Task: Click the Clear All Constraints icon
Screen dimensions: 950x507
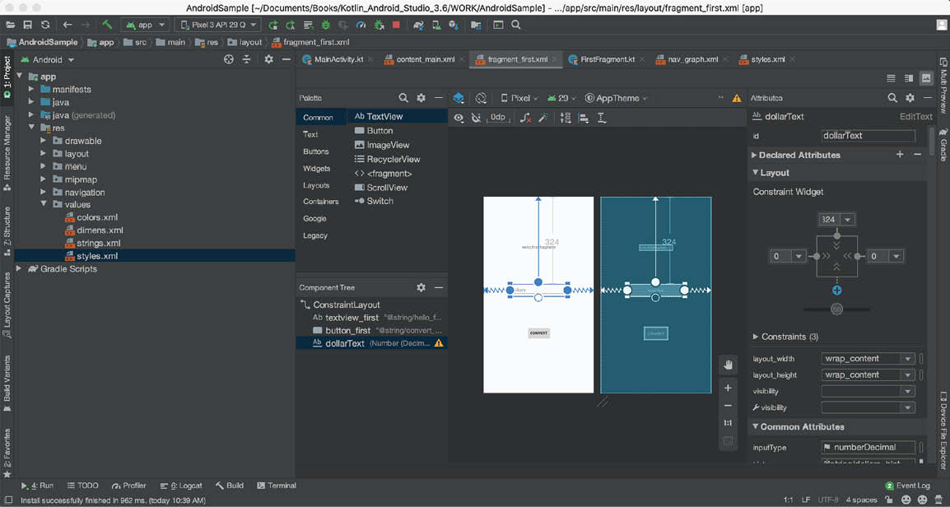Action: [525, 118]
